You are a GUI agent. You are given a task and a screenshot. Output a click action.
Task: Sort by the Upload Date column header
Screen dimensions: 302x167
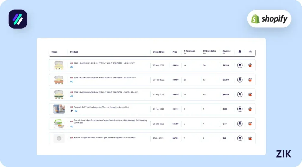(159, 52)
